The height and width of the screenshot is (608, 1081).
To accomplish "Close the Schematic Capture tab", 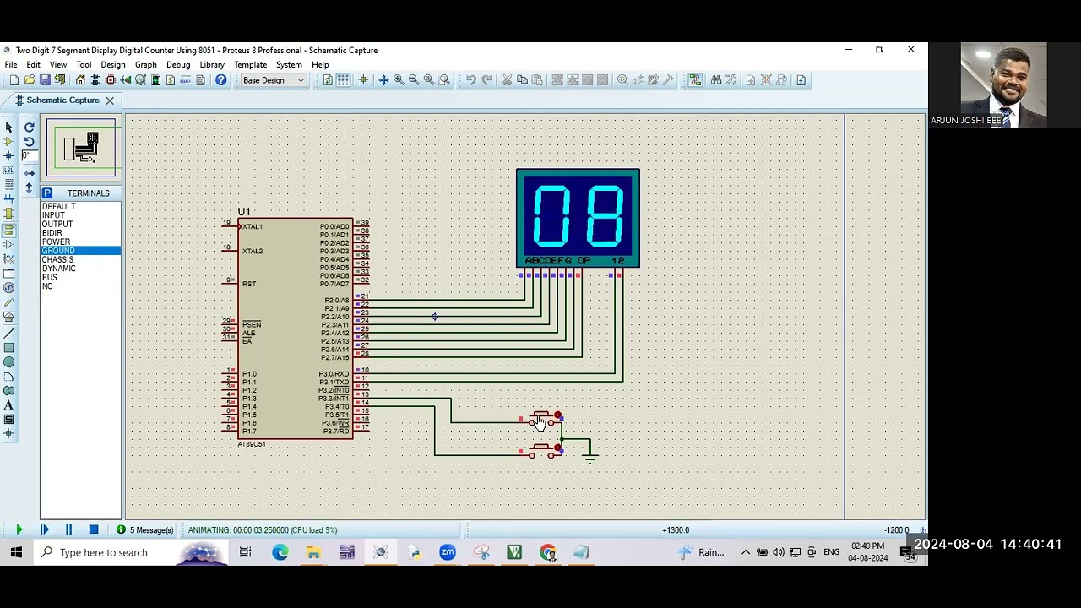I will pyautogui.click(x=110, y=100).
